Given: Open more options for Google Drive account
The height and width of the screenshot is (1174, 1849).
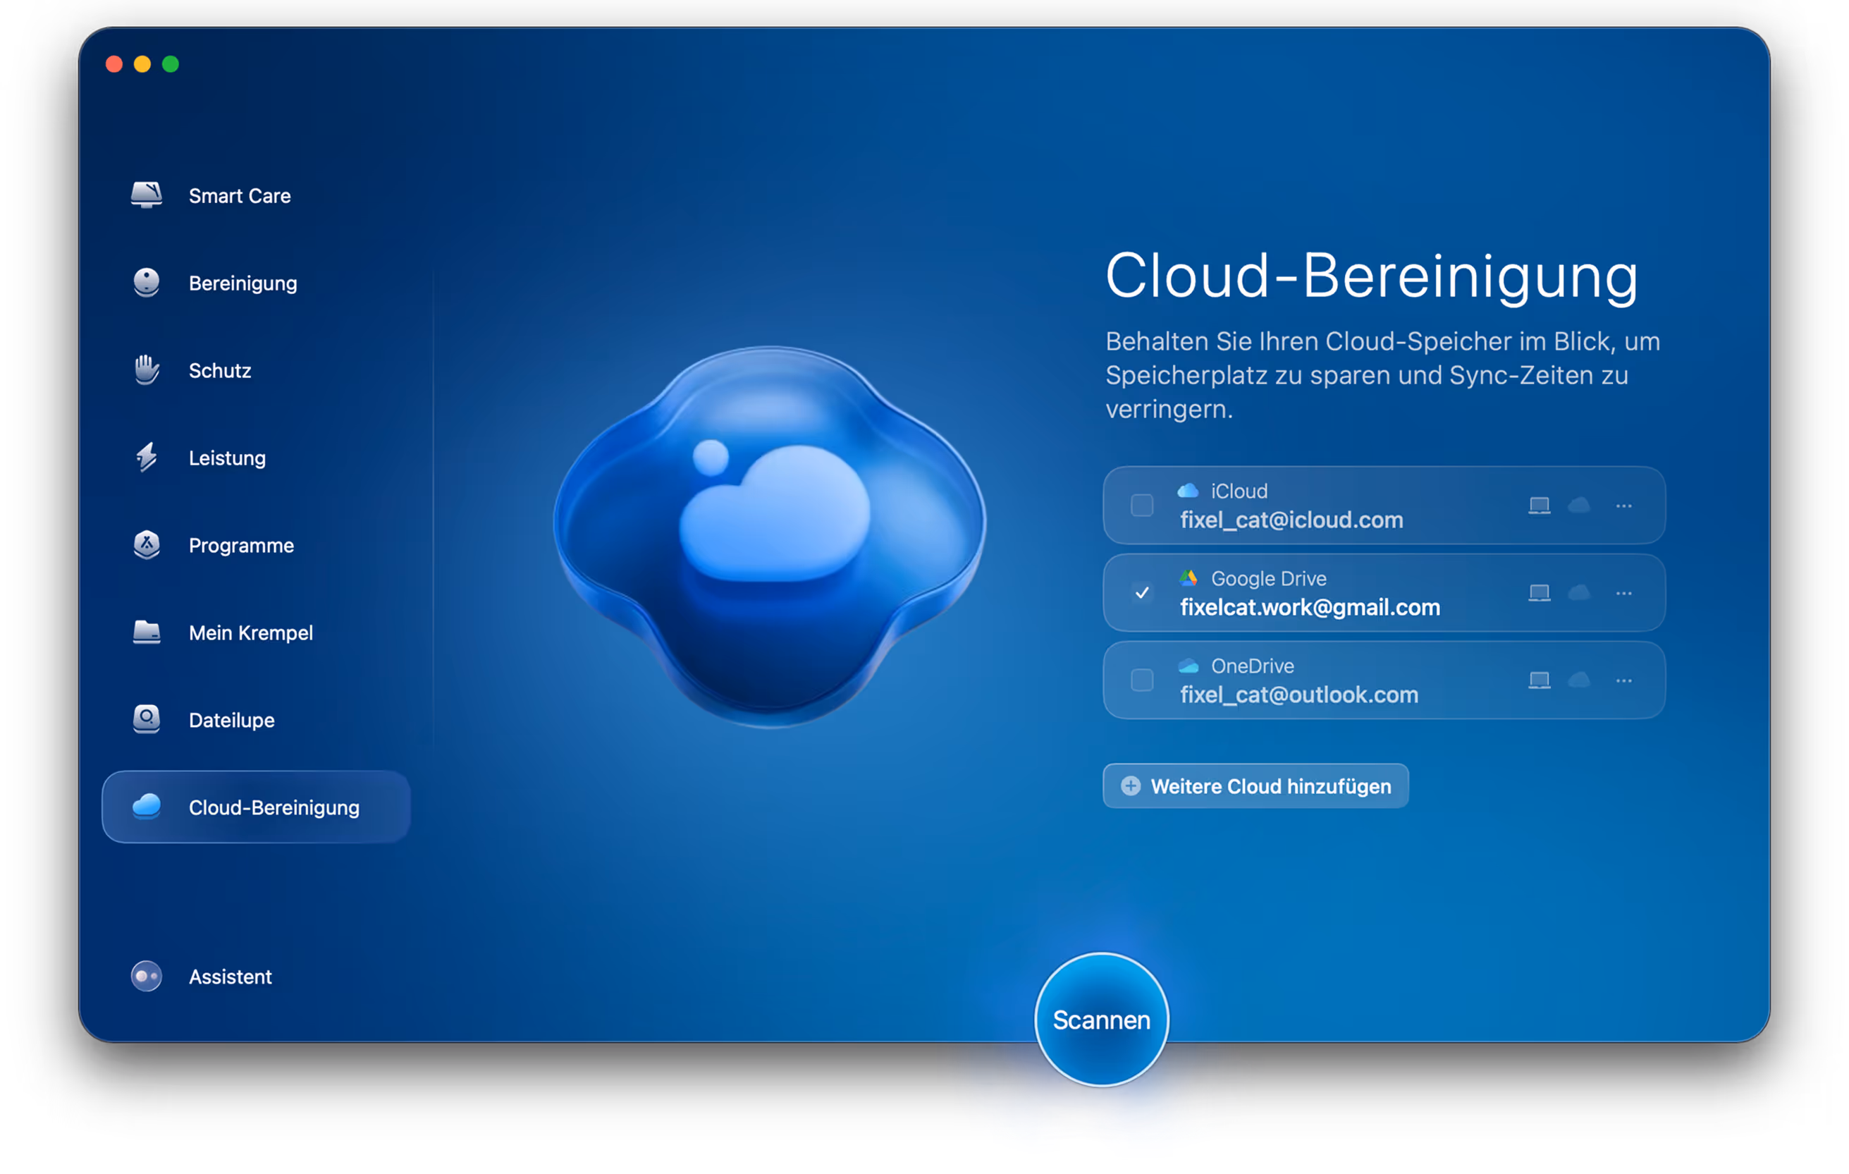Looking at the screenshot, I should pos(1624,594).
